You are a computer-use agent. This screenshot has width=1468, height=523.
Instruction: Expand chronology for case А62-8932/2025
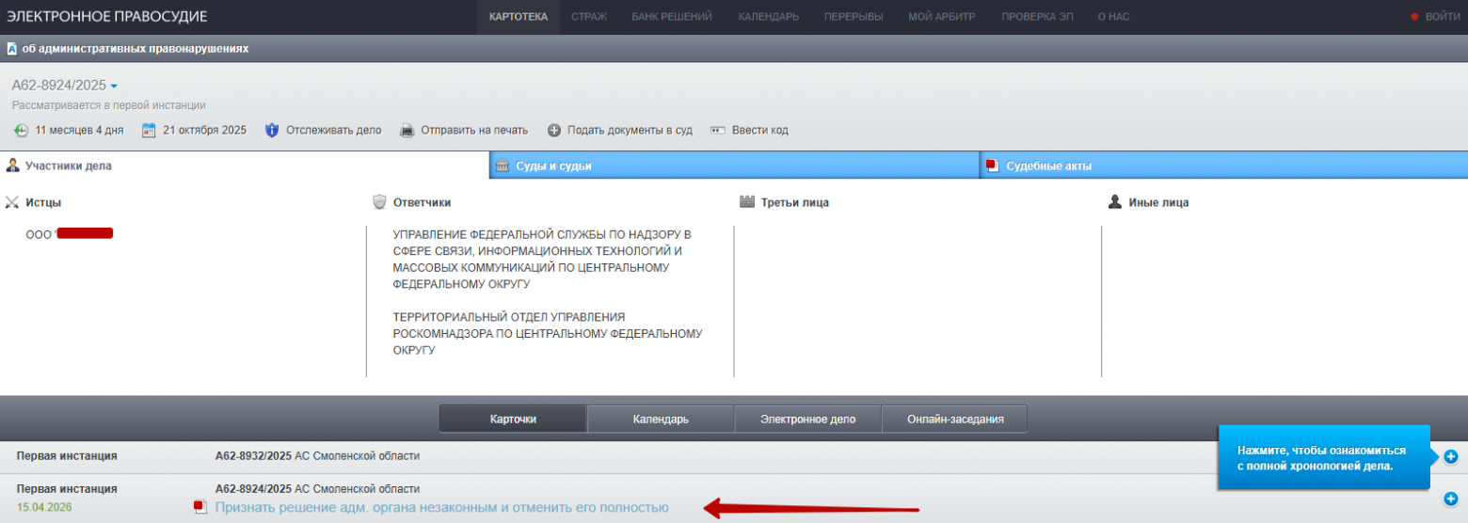1450,456
